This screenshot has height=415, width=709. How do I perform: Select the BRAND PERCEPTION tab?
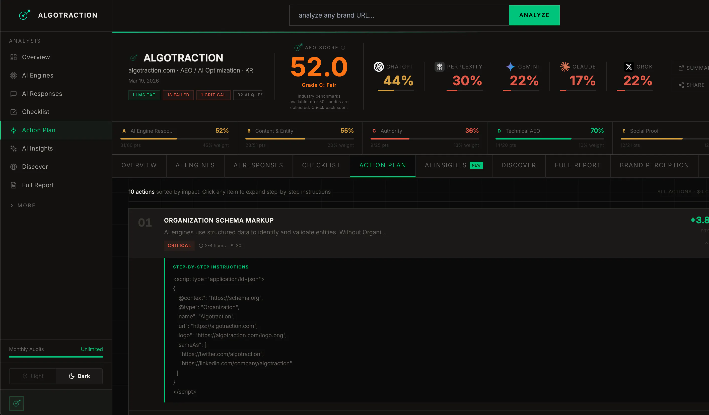tap(654, 165)
